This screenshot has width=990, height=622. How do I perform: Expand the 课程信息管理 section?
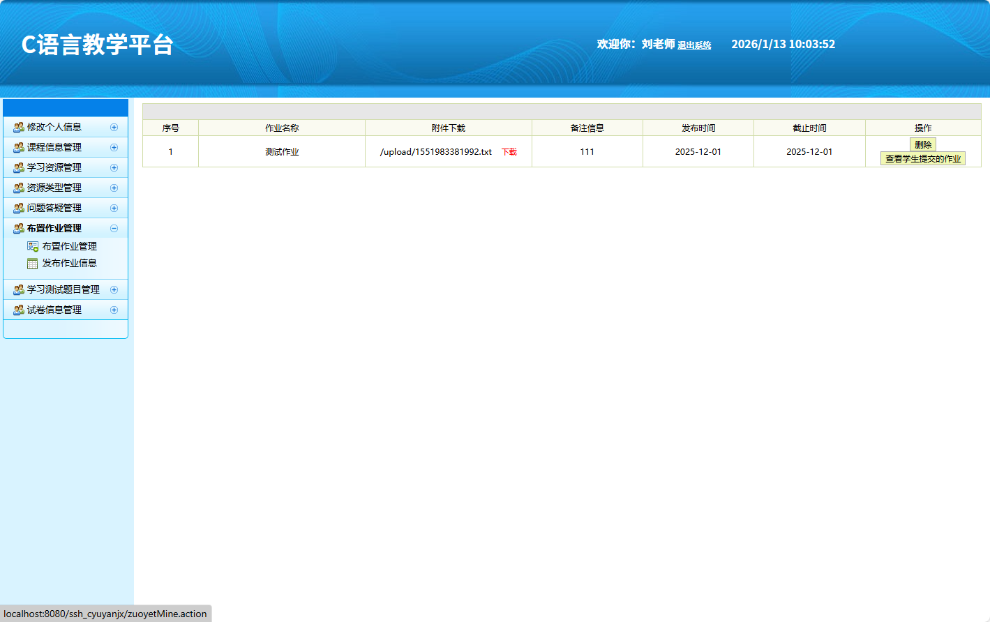pyautogui.click(x=113, y=147)
